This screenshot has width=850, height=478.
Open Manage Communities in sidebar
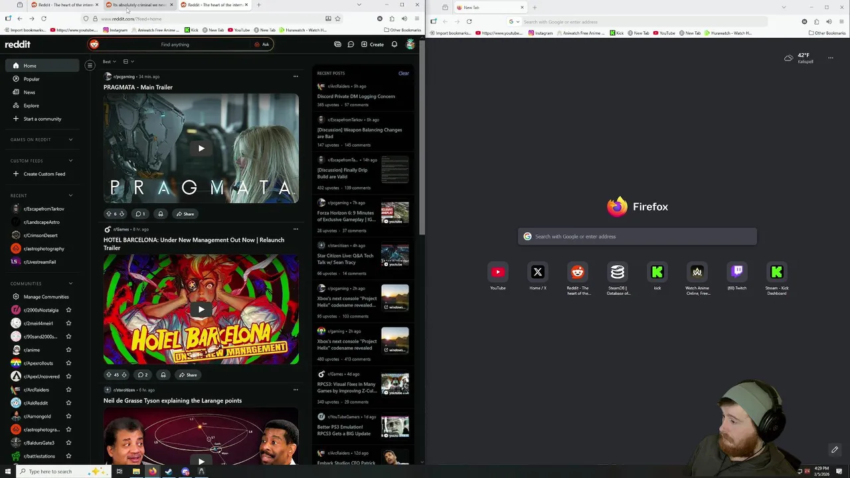pyautogui.click(x=42, y=297)
